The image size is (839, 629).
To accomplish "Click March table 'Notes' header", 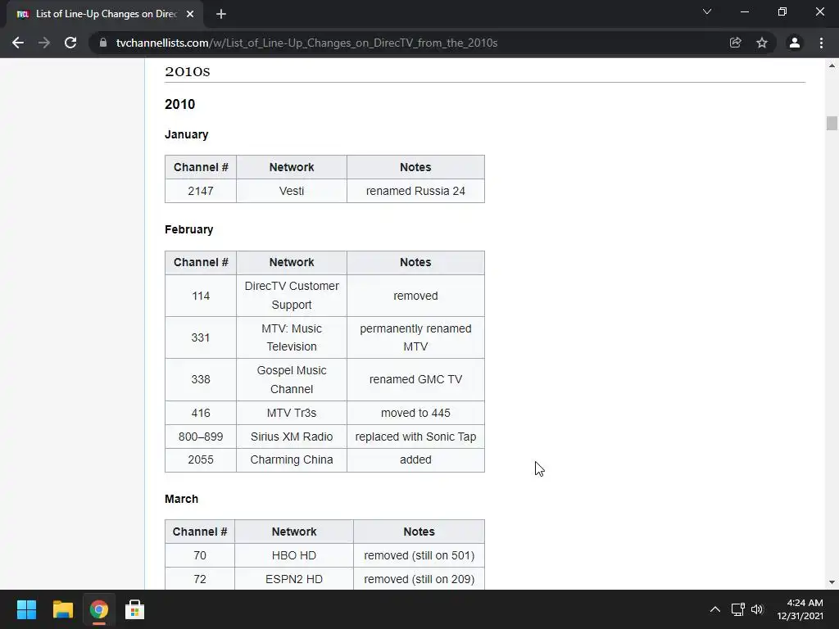I will pos(419,532).
